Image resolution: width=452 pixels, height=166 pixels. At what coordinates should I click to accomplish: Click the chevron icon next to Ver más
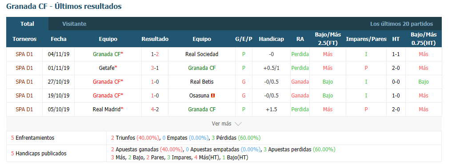tap(238, 124)
